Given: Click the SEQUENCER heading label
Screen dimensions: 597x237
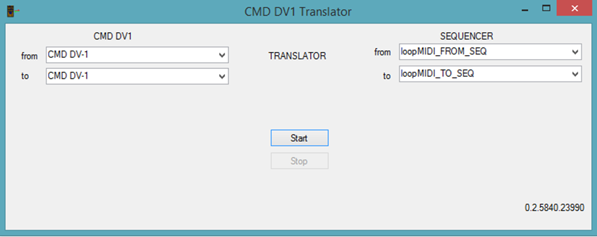Looking at the screenshot, I should (467, 36).
